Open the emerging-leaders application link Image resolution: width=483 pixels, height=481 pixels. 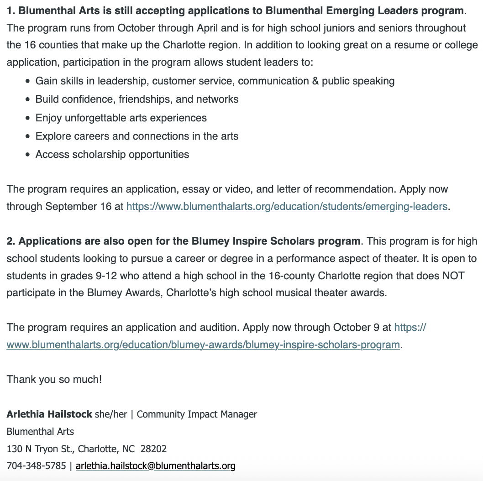pyautogui.click(x=287, y=206)
